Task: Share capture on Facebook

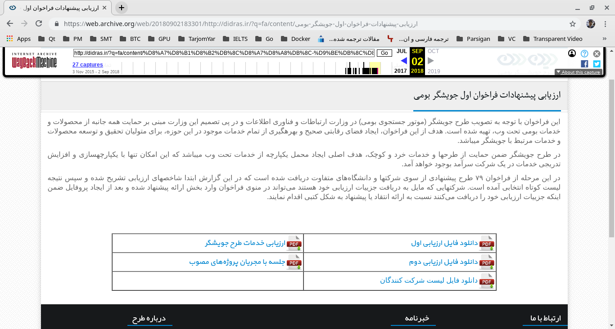Action: pyautogui.click(x=584, y=64)
